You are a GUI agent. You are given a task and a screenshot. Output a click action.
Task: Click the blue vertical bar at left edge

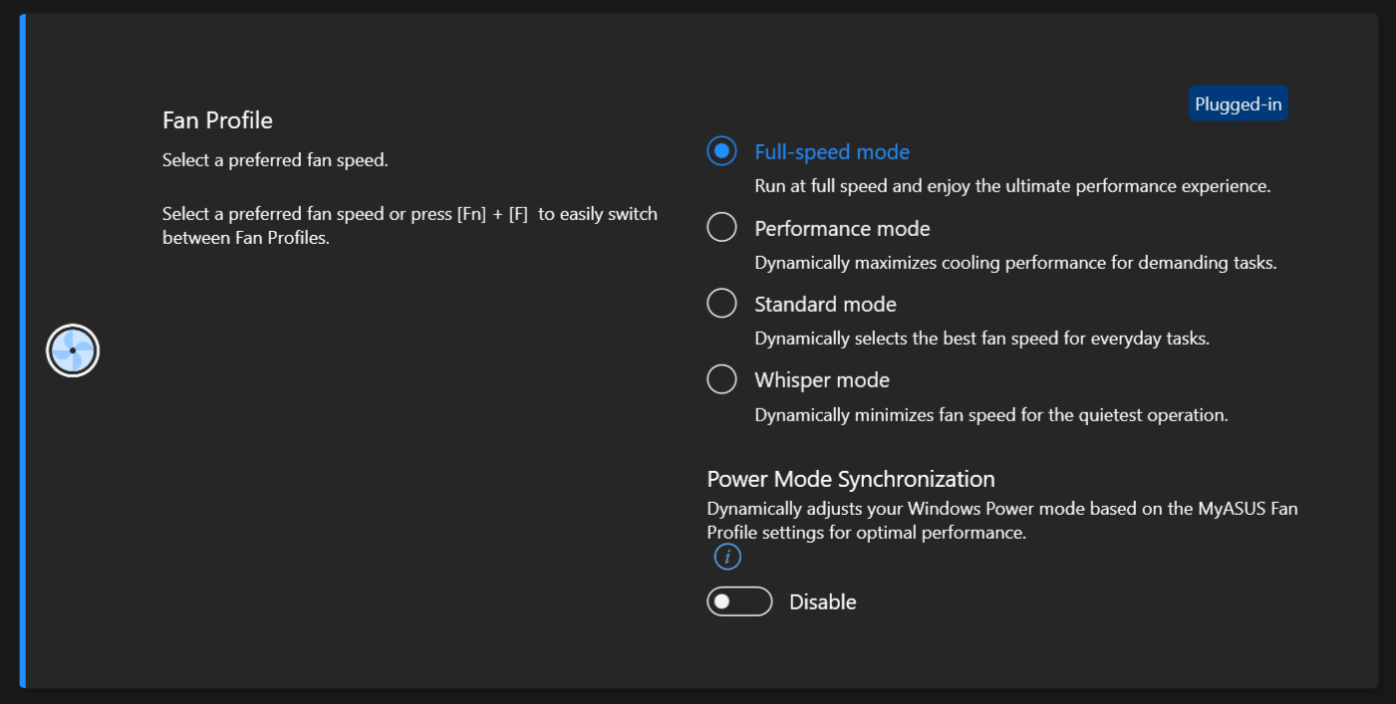coord(22,351)
